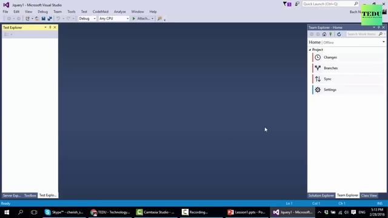Click the Navigate Forward toolbar icon
The image size is (388, 218).
(x=19, y=19)
